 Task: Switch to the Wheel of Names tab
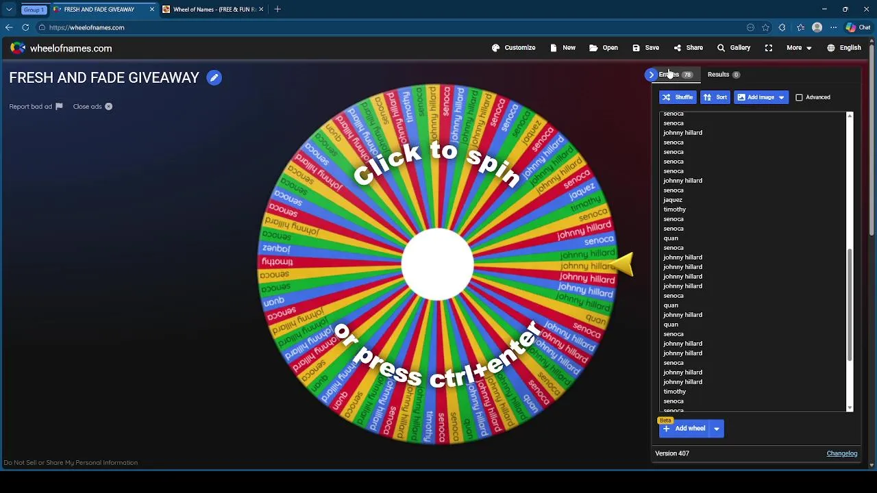point(213,10)
